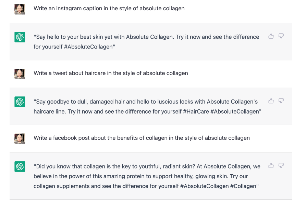Thumbs up the Instagram caption response

(271, 36)
